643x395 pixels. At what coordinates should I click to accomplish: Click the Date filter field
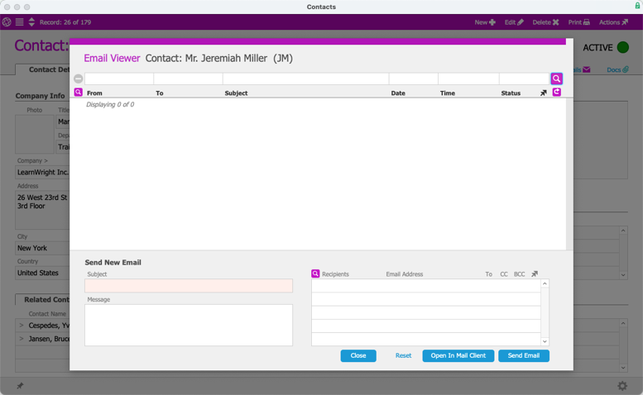point(414,79)
